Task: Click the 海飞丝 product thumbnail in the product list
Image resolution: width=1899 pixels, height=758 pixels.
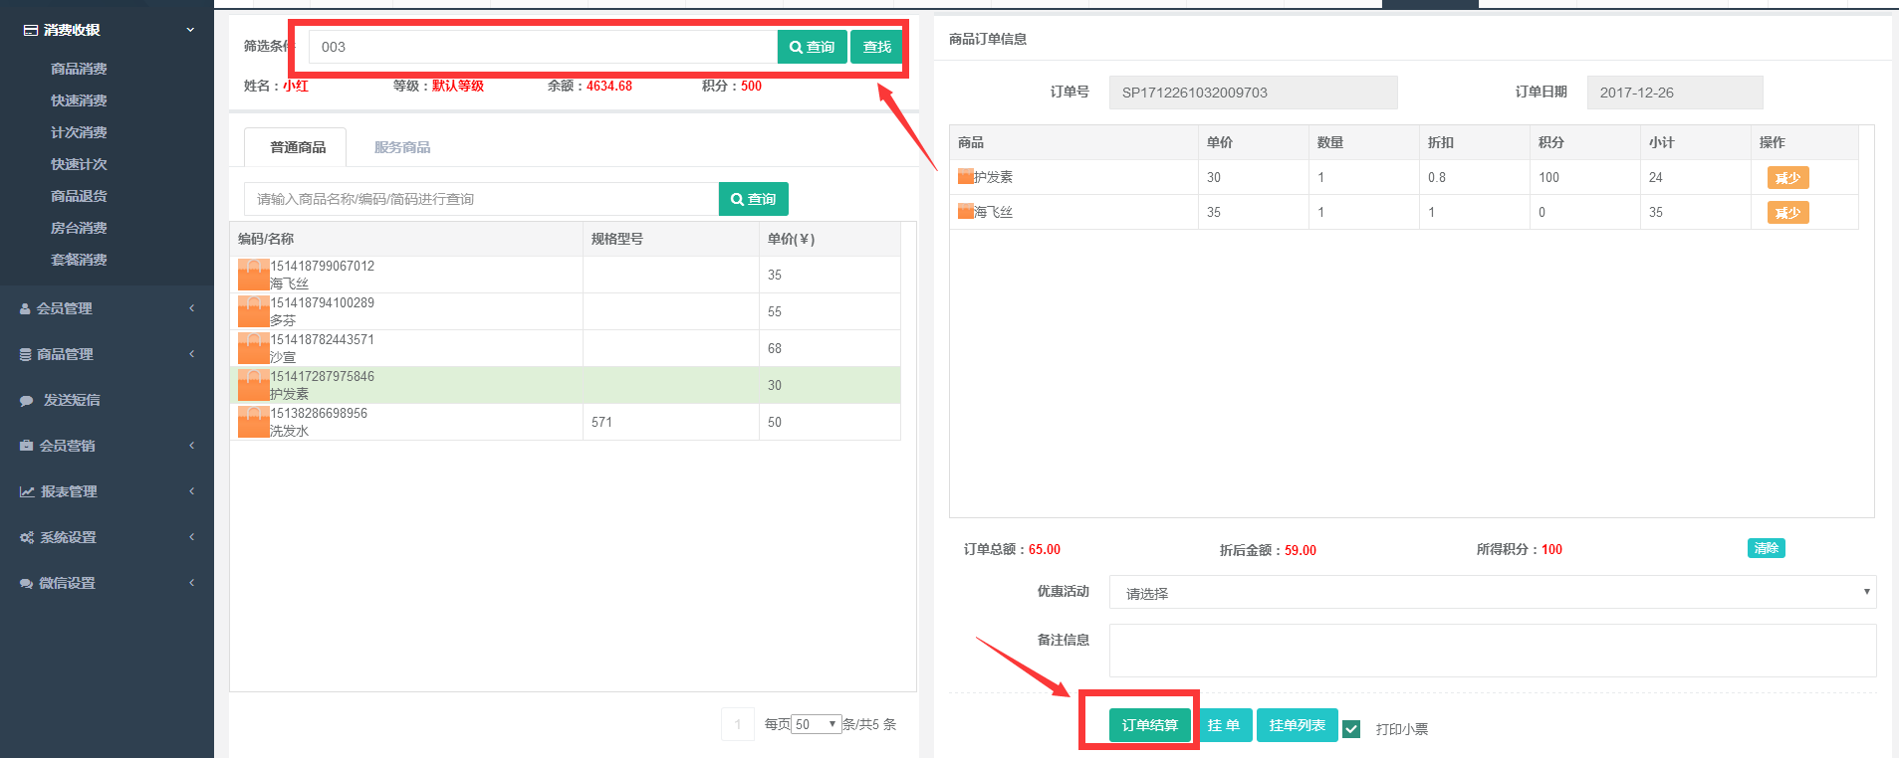Action: tap(254, 275)
